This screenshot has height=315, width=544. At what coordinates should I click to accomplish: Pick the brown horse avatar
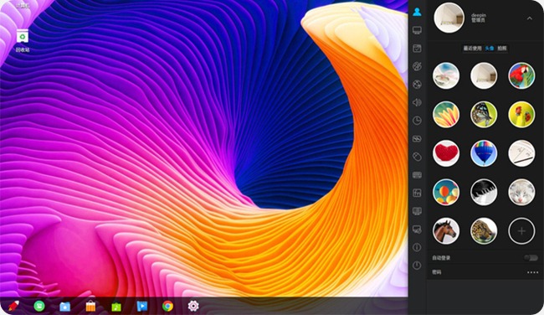point(446,231)
